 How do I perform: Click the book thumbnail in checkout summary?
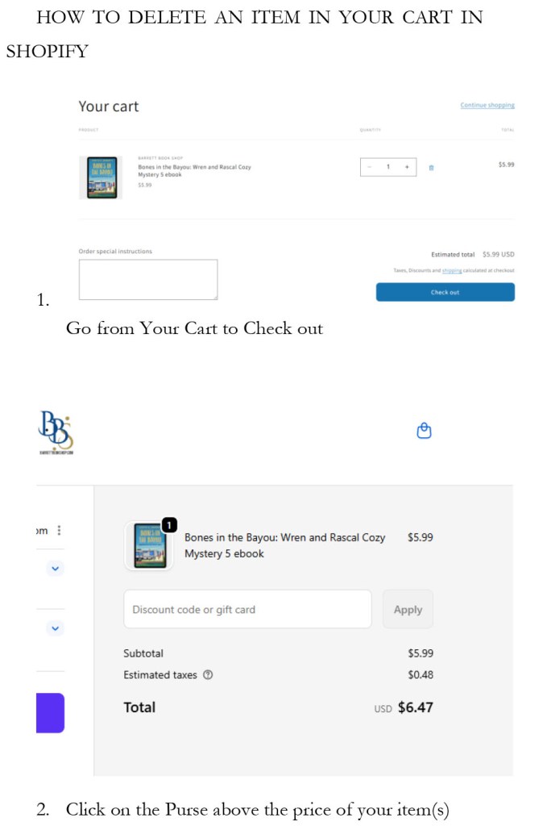149,546
